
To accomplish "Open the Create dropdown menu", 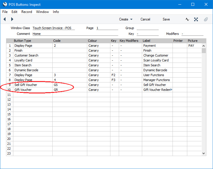I will [x=126, y=19].
